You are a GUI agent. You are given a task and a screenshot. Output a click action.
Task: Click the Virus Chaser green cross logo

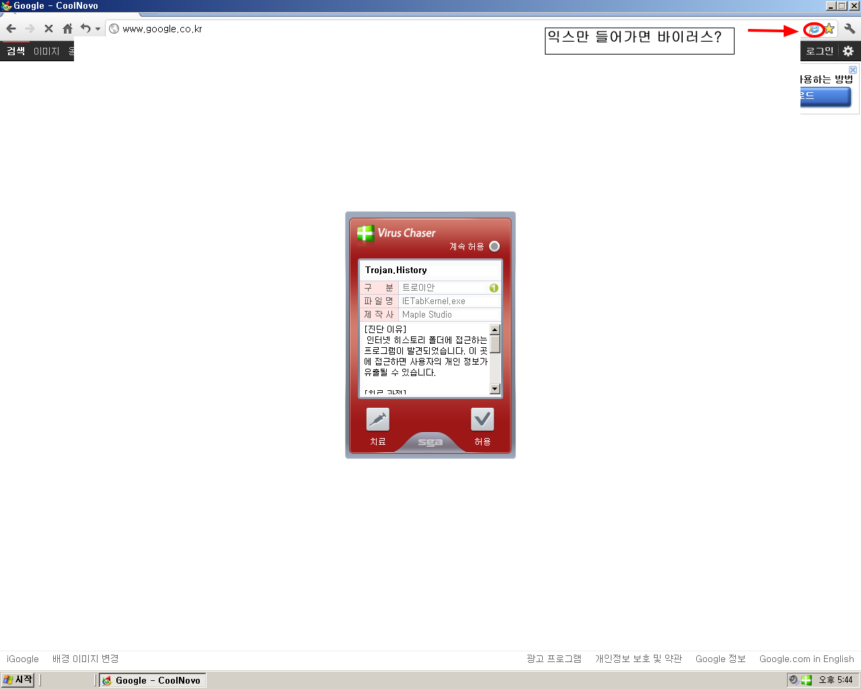[365, 233]
